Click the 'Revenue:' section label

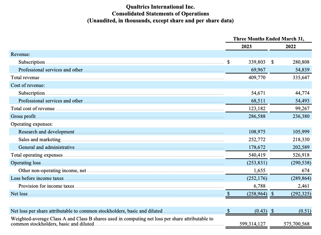(x=21, y=55)
